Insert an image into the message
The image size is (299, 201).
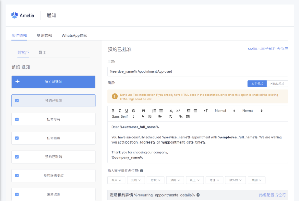tap(188, 116)
